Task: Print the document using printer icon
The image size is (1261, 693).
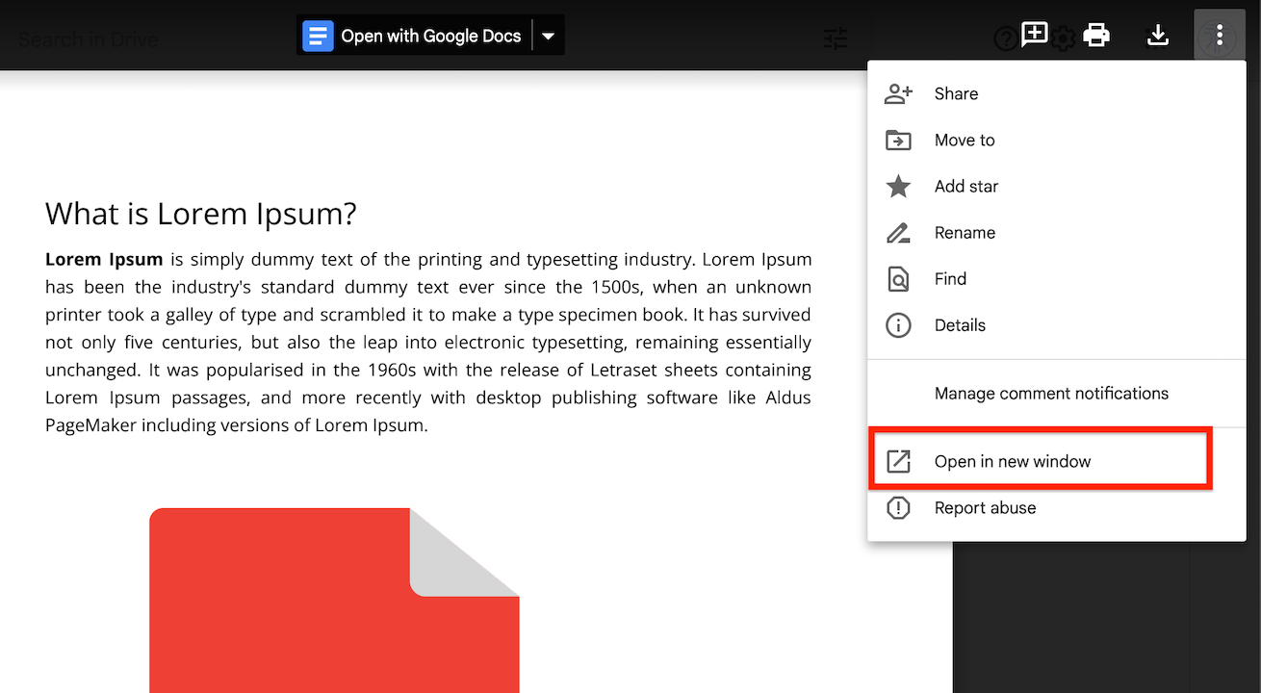Action: pyautogui.click(x=1096, y=36)
